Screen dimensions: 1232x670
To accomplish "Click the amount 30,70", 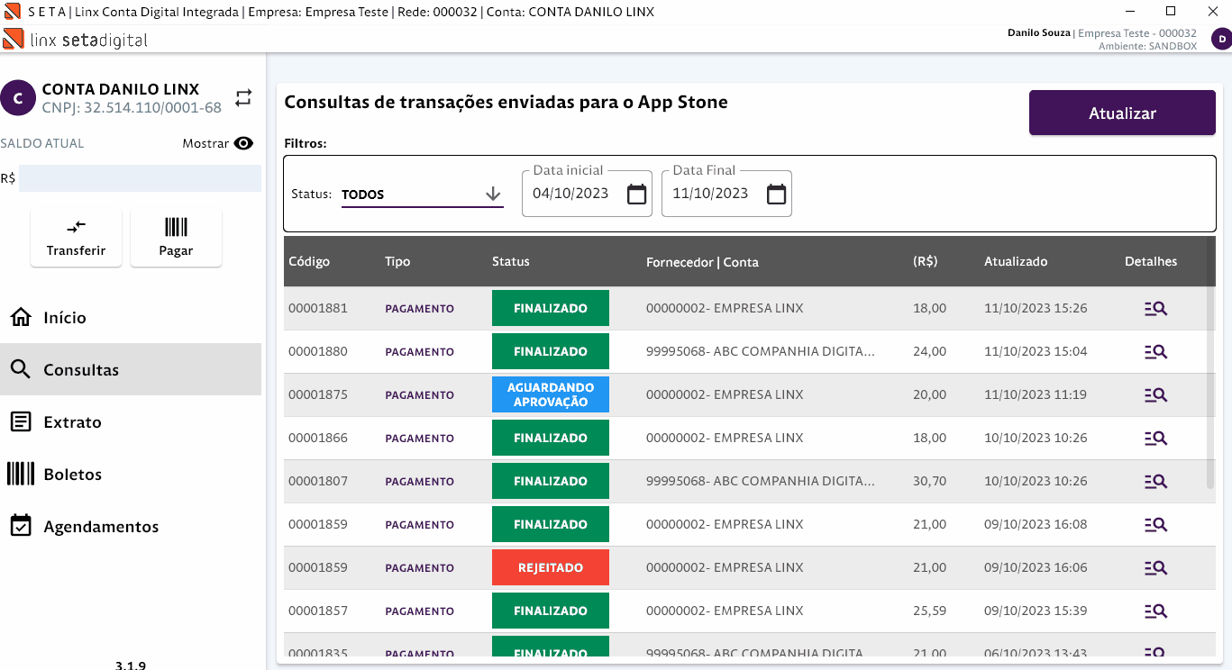I will (x=930, y=482).
